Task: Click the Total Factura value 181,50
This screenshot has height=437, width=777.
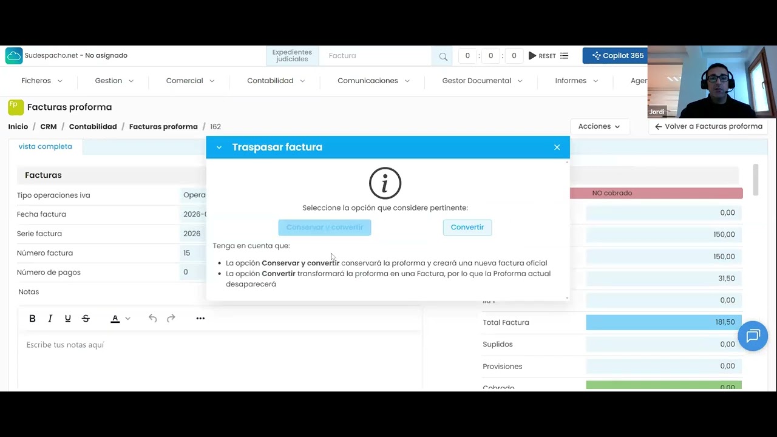Action: [x=663, y=322]
